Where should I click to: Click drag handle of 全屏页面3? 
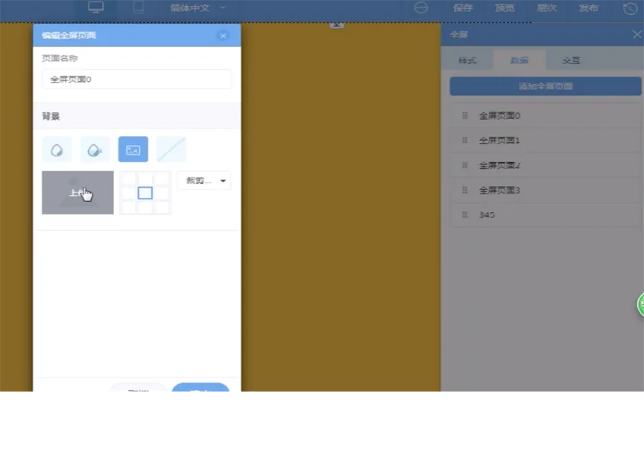click(x=465, y=190)
